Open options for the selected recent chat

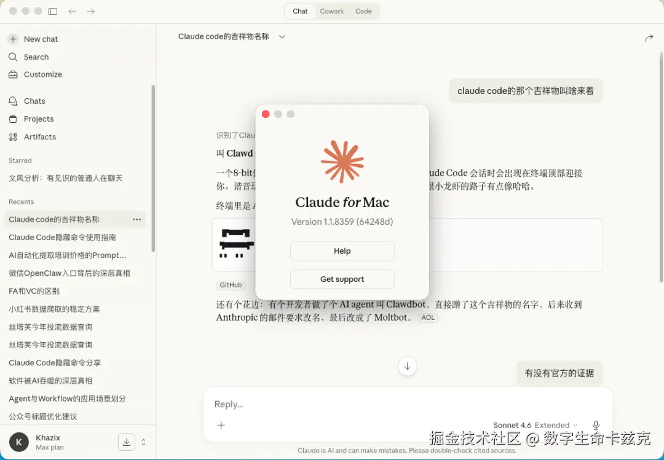pyautogui.click(x=136, y=219)
